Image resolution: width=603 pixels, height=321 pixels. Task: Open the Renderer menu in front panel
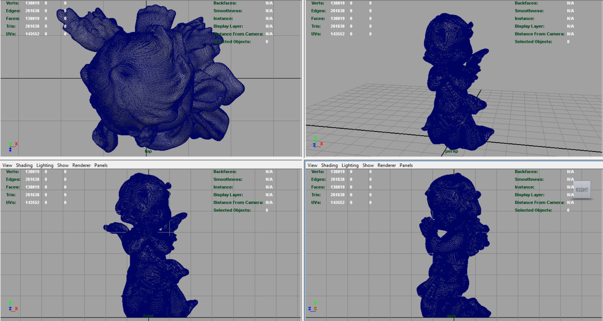click(81, 165)
